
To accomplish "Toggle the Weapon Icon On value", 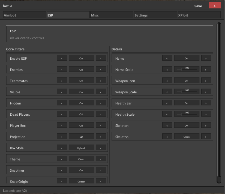I will [187, 80].
